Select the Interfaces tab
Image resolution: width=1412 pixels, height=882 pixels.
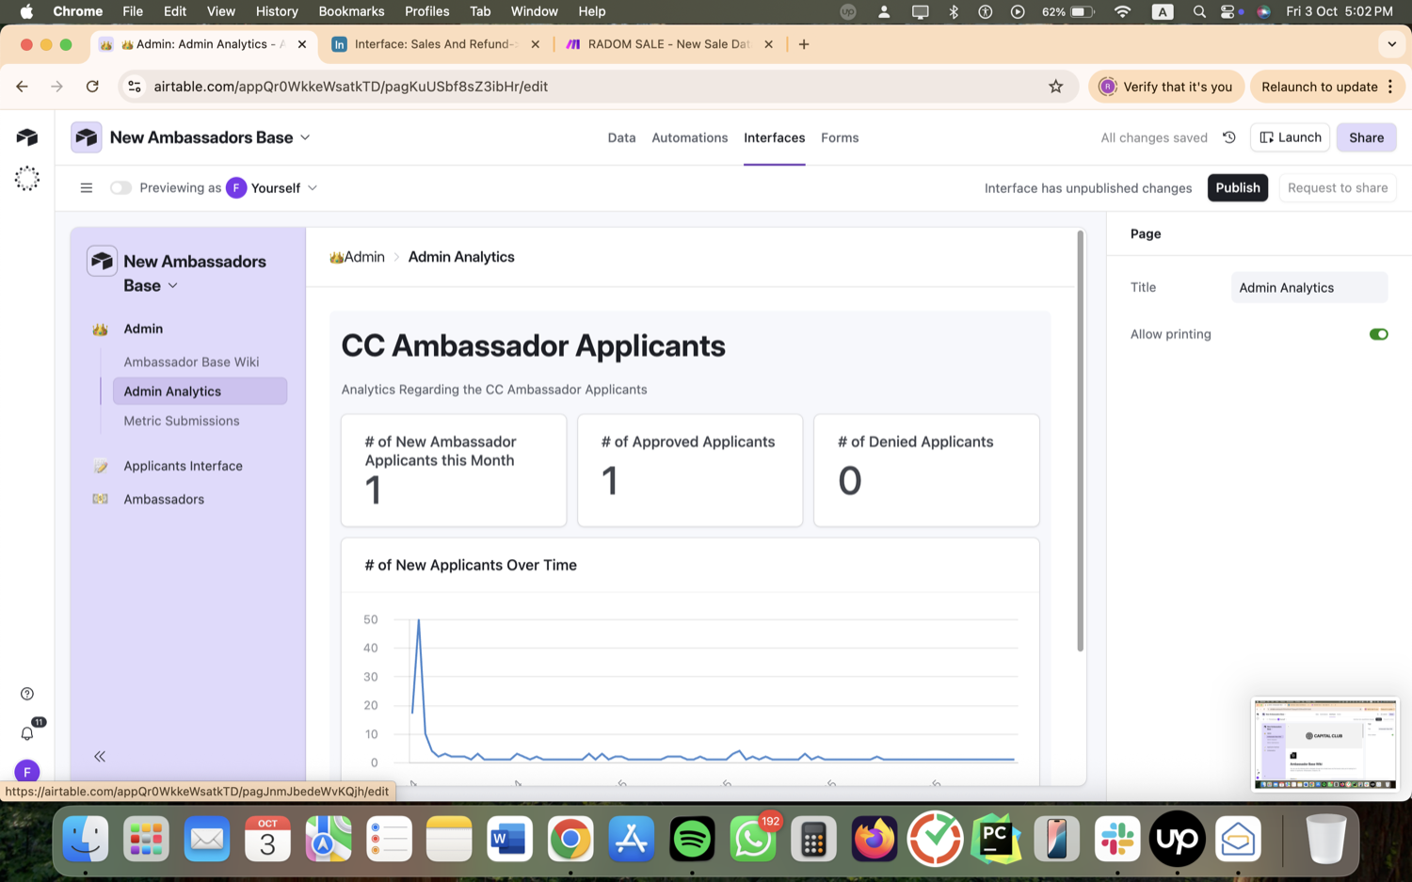click(x=774, y=137)
